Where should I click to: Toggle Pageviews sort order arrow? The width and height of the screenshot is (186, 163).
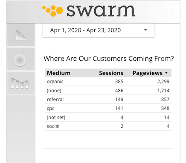point(166,73)
